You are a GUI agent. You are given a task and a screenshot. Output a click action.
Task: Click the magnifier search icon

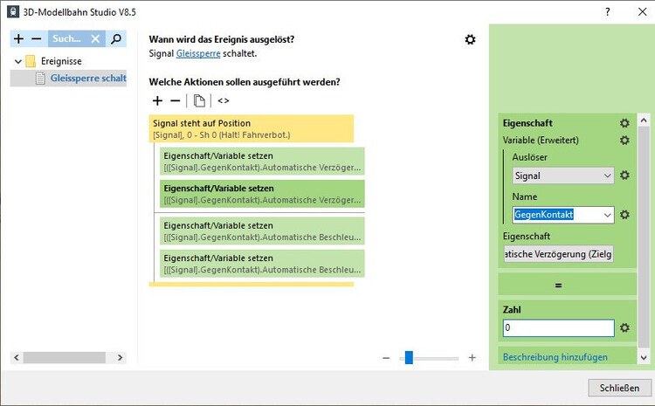click(116, 38)
